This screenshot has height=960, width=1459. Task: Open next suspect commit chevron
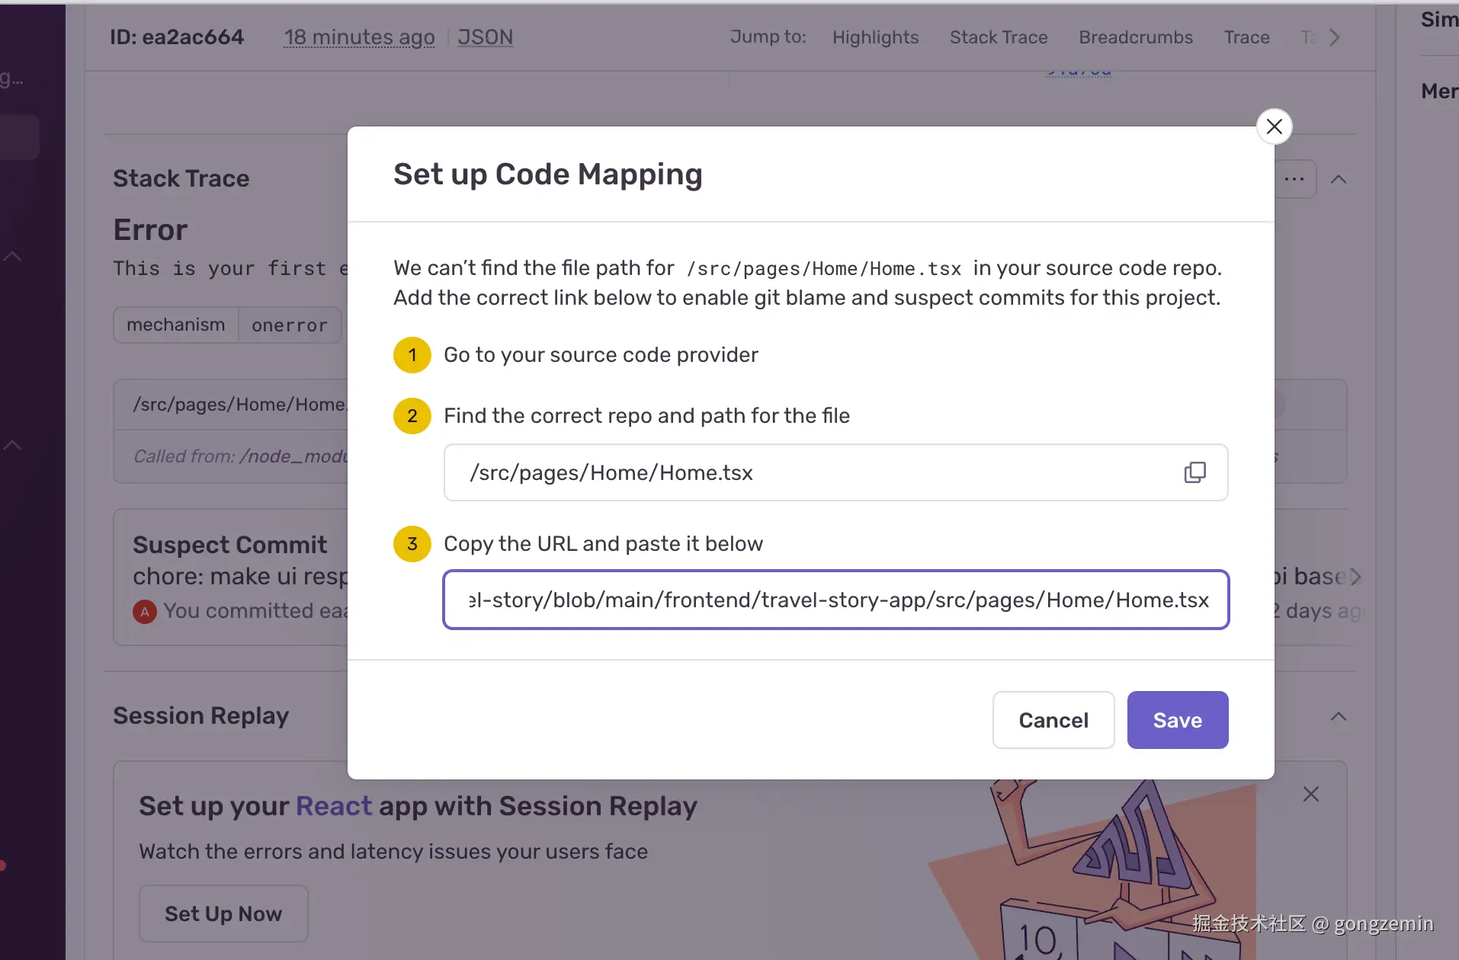pos(1355,577)
